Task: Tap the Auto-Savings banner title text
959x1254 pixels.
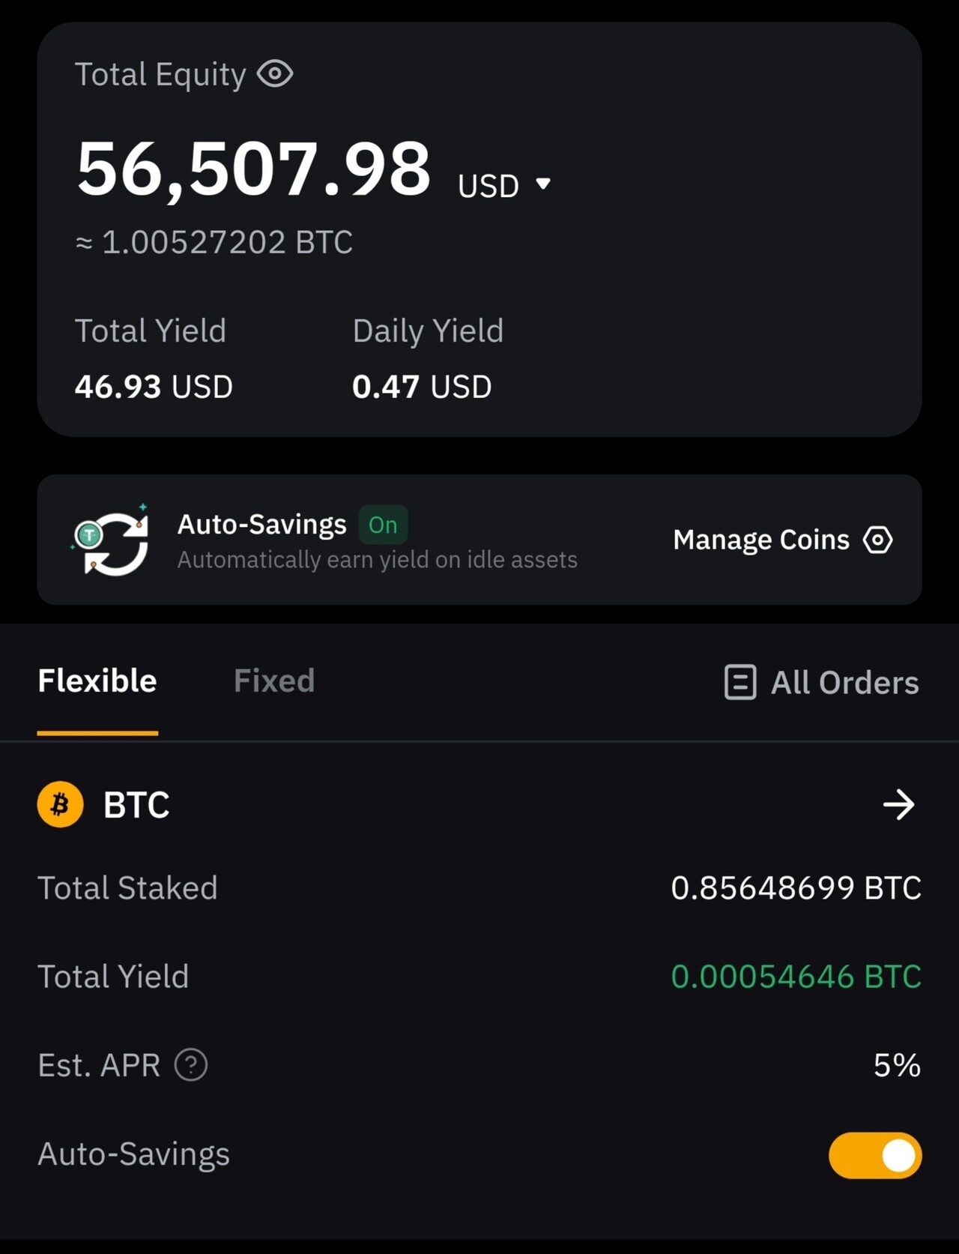Action: [261, 525]
